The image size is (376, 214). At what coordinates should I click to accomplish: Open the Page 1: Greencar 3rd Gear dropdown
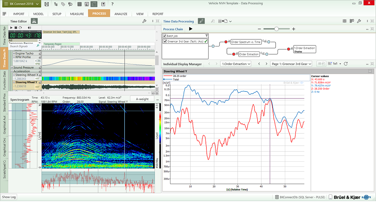[x=291, y=64]
